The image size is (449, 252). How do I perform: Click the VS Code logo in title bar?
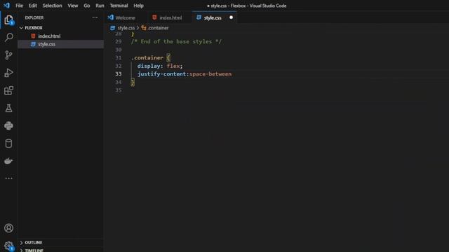[x=6, y=6]
